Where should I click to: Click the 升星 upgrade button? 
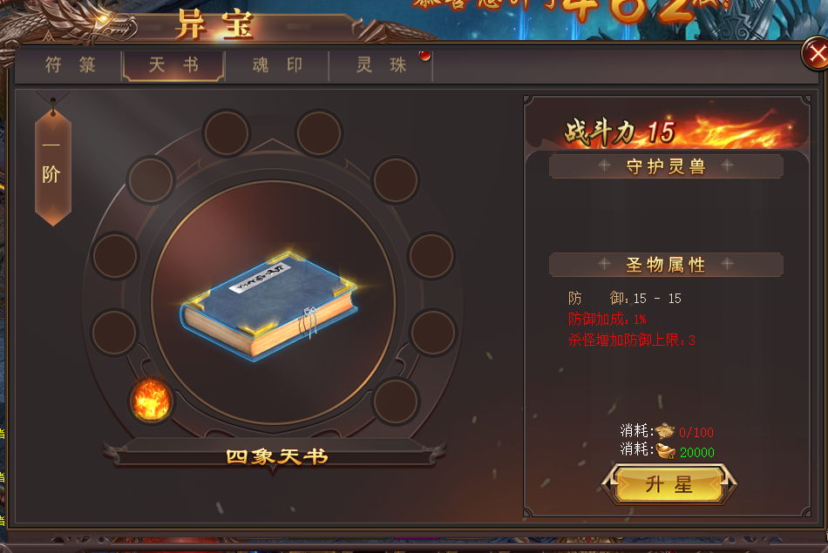tap(669, 484)
